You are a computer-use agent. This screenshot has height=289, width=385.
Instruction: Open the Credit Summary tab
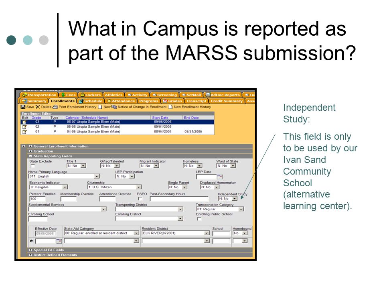[227, 101]
